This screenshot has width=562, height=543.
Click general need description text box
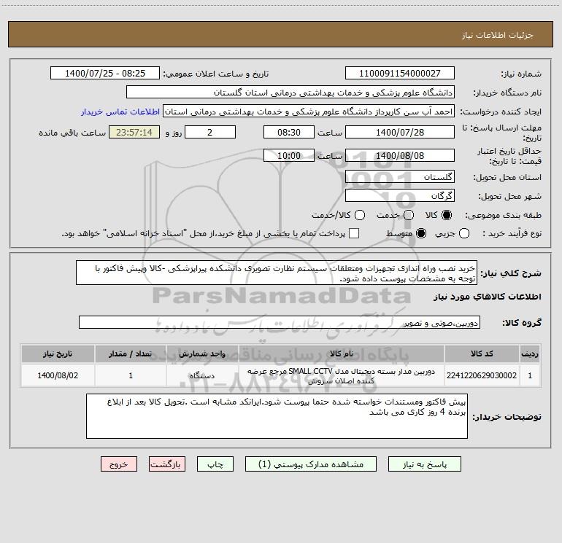click(x=277, y=273)
